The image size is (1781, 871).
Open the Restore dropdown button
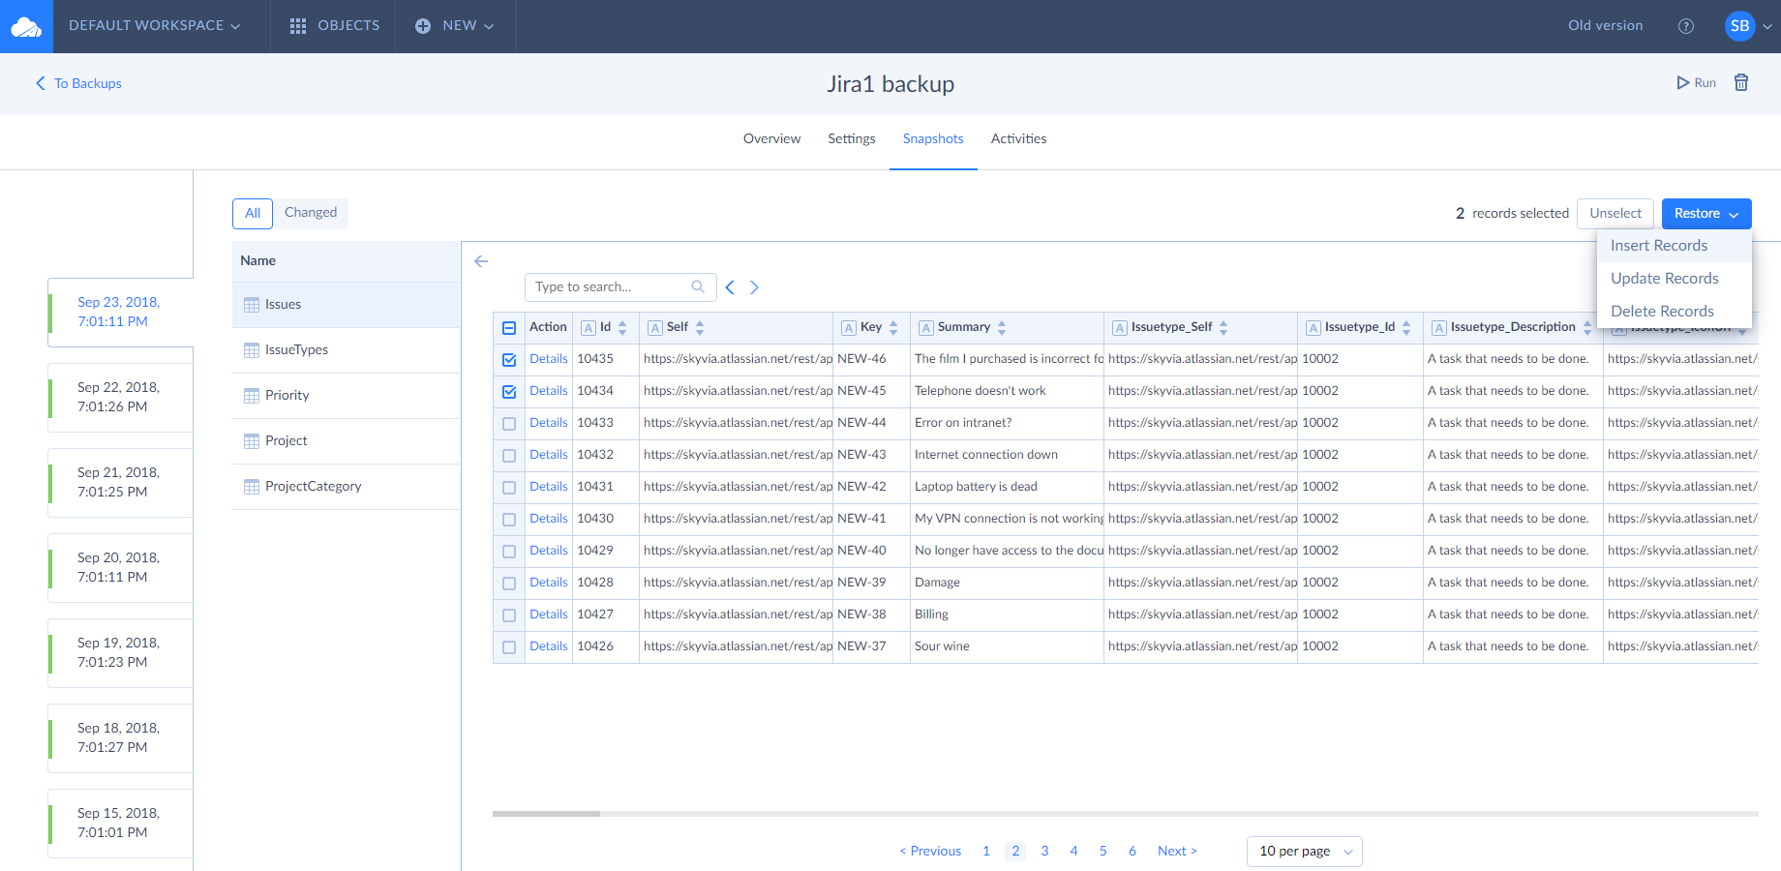pyautogui.click(x=1706, y=214)
